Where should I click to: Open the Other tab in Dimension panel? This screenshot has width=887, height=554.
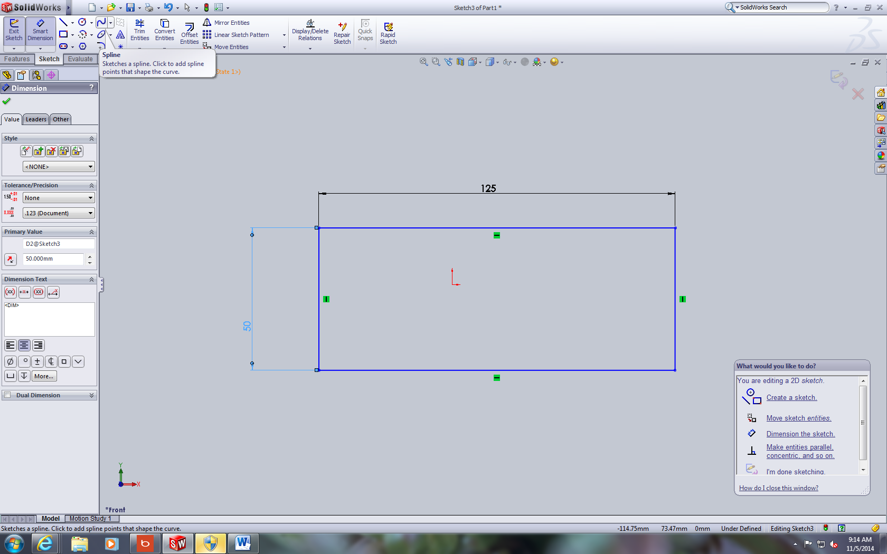tap(61, 119)
